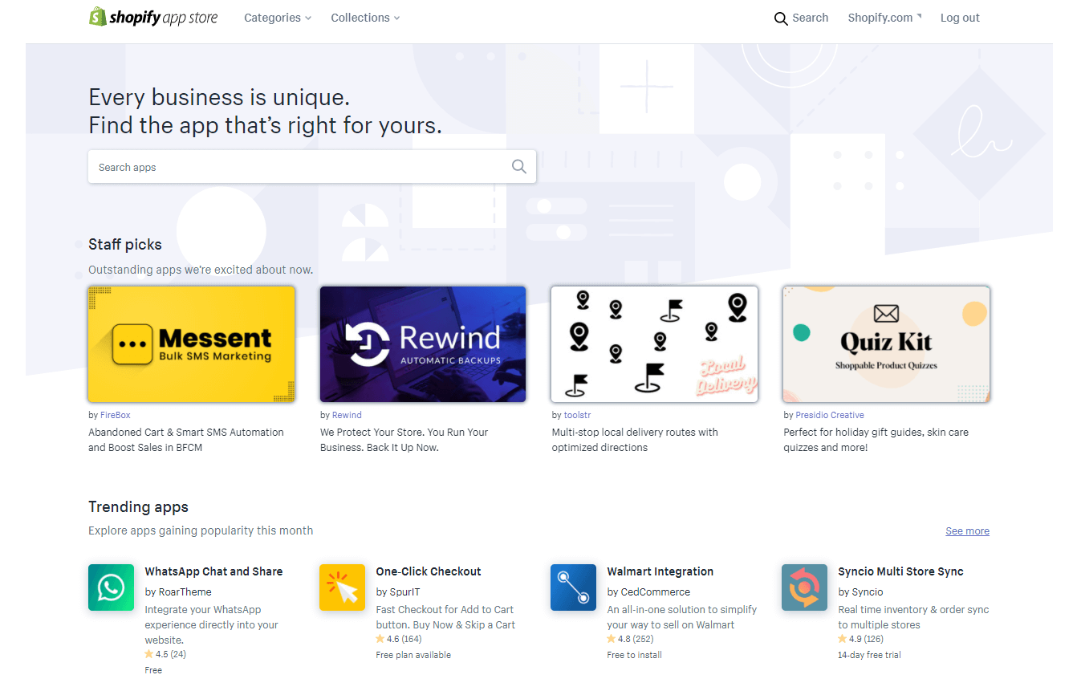Open the WhatsApp Chat and Share app icon
Screen dimensions: 1077x691
click(x=111, y=587)
